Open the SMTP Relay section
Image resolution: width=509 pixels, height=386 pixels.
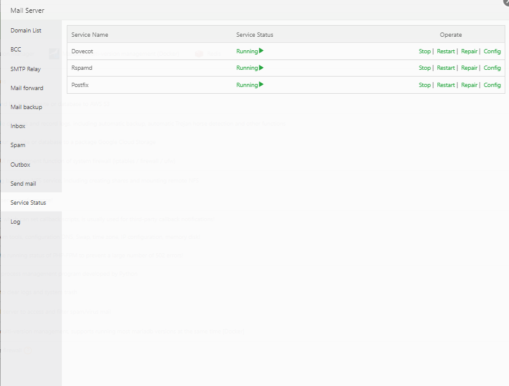pyautogui.click(x=31, y=69)
